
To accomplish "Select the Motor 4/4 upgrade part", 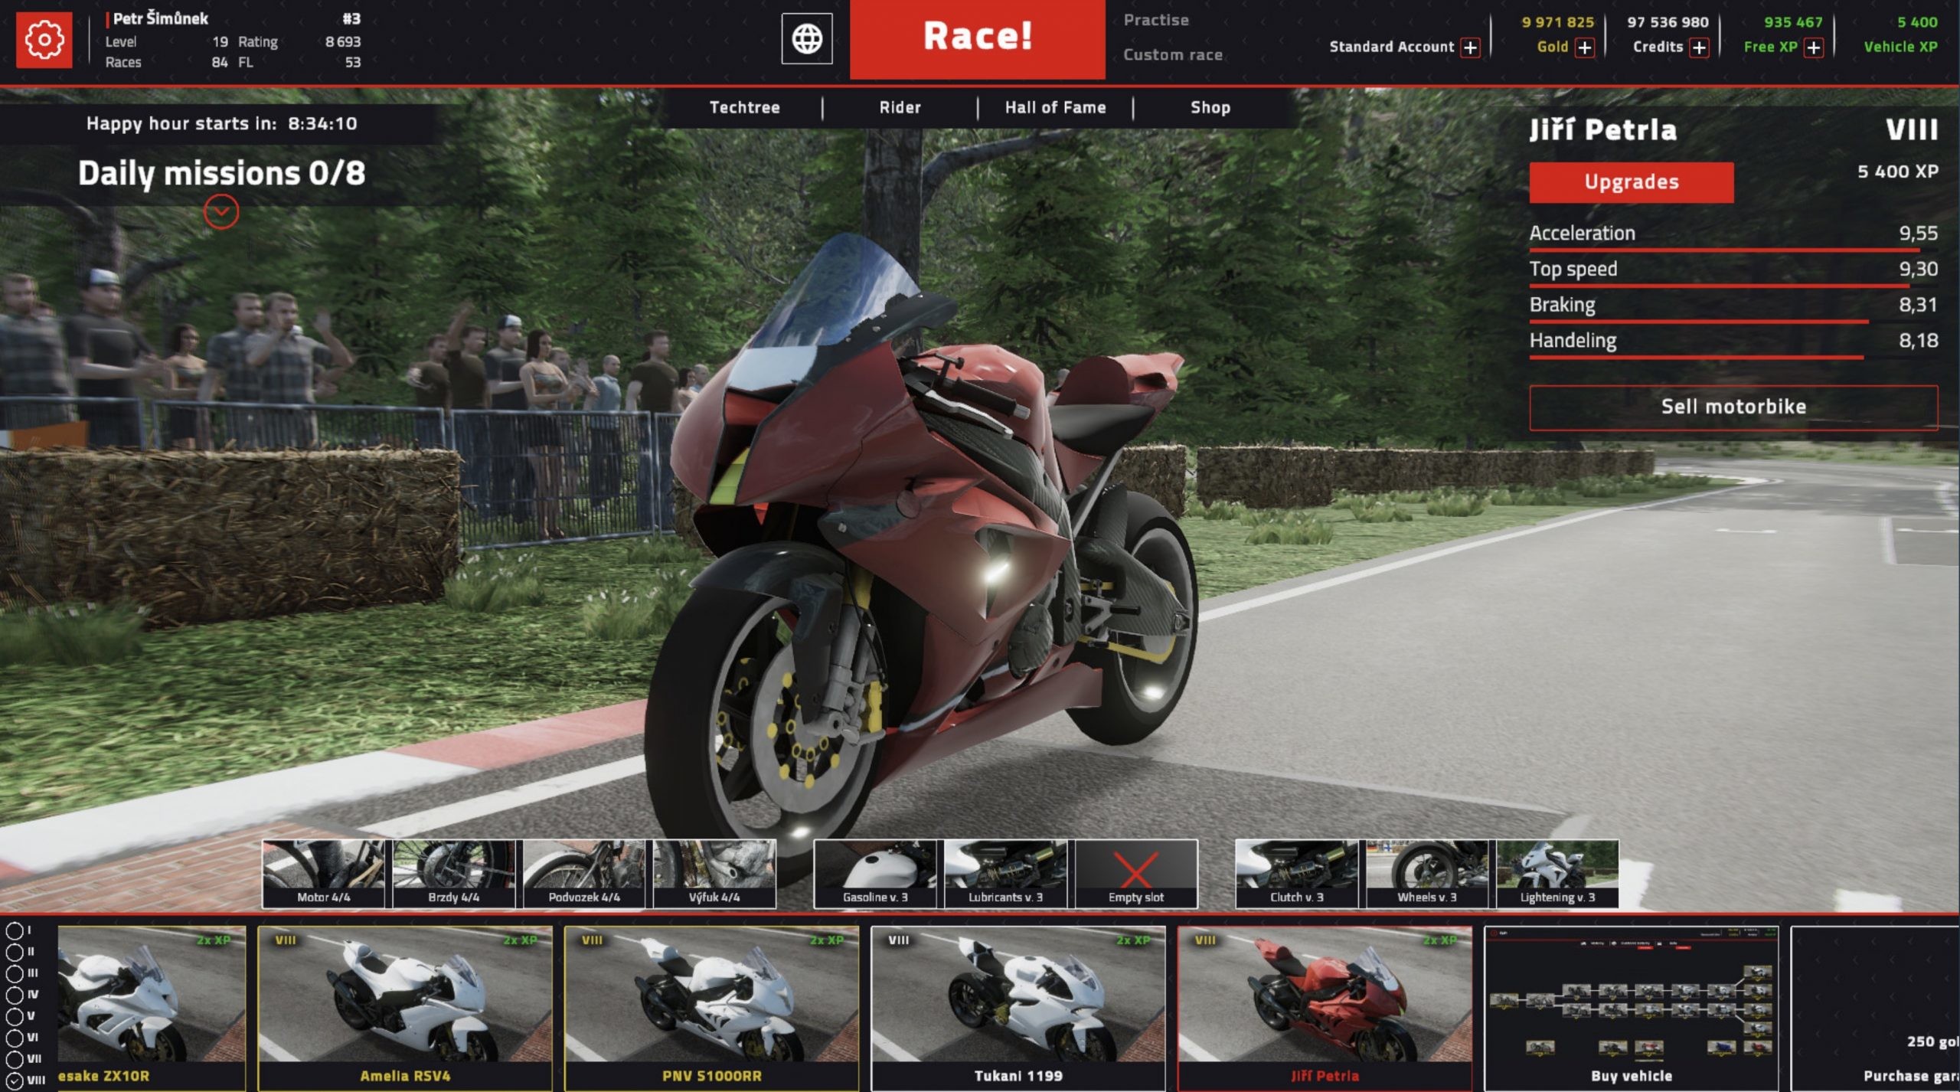I will point(327,871).
